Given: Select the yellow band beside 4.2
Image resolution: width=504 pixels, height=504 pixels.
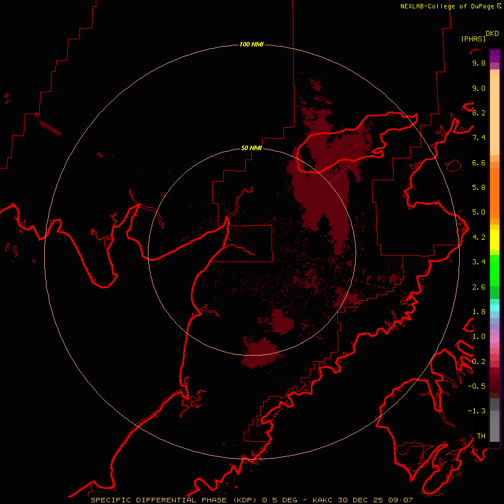Looking at the screenshot, I should click(x=494, y=240).
